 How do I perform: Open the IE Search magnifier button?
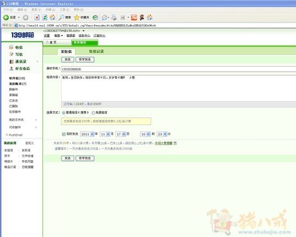pyautogui.click(x=65, y=17)
